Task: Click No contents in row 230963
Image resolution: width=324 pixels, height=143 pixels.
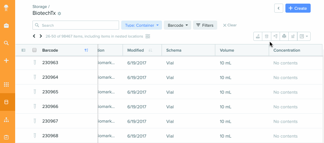Action: pos(285,63)
